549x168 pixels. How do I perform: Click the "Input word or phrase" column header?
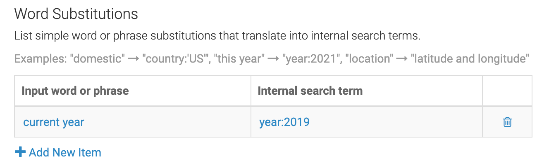click(75, 91)
